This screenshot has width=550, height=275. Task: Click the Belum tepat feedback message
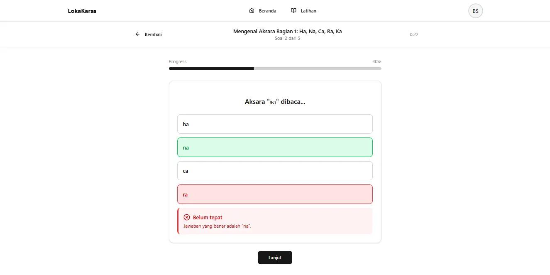(275, 221)
